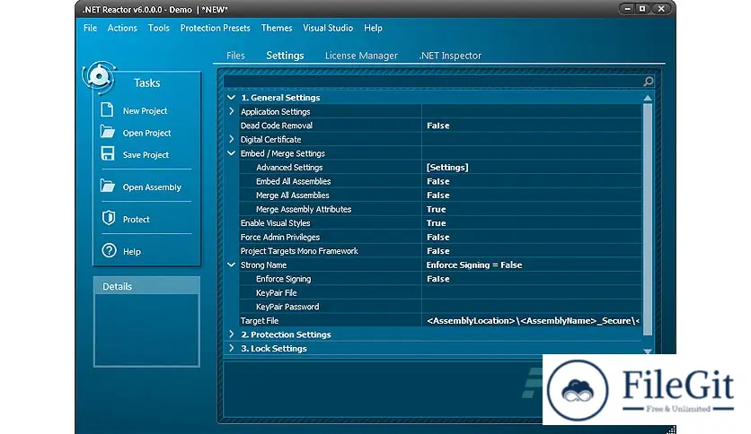Toggle the Merge Assembly Attributes True value
Image resolution: width=751 pixels, height=434 pixels.
tap(436, 209)
